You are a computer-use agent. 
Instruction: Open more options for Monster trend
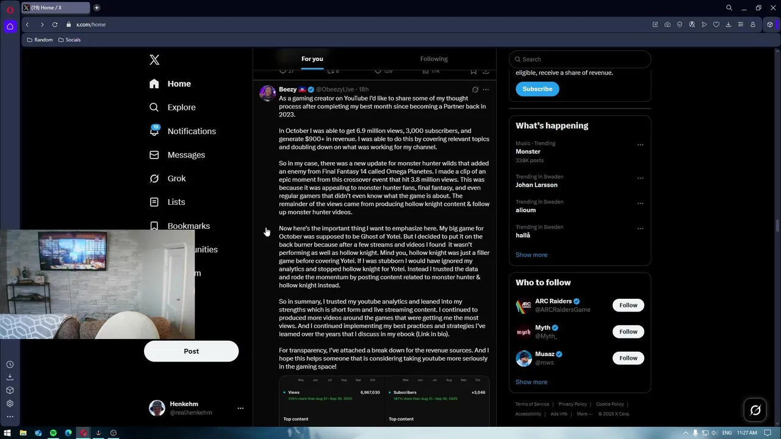pyautogui.click(x=640, y=145)
